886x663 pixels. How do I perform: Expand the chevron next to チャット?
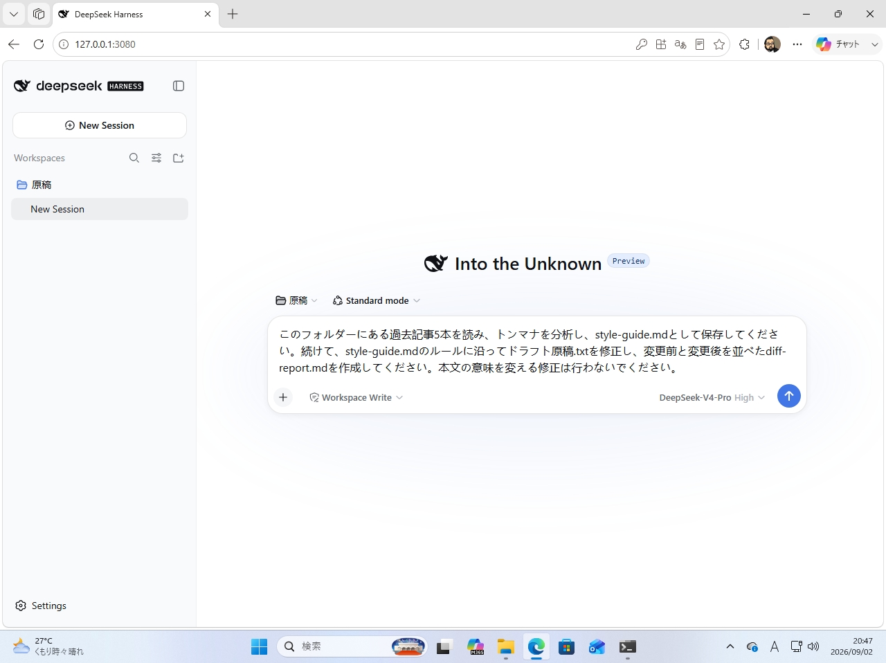coord(875,44)
